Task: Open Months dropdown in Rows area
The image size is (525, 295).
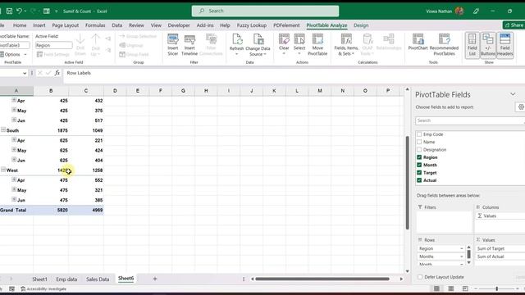Action: (x=461, y=256)
